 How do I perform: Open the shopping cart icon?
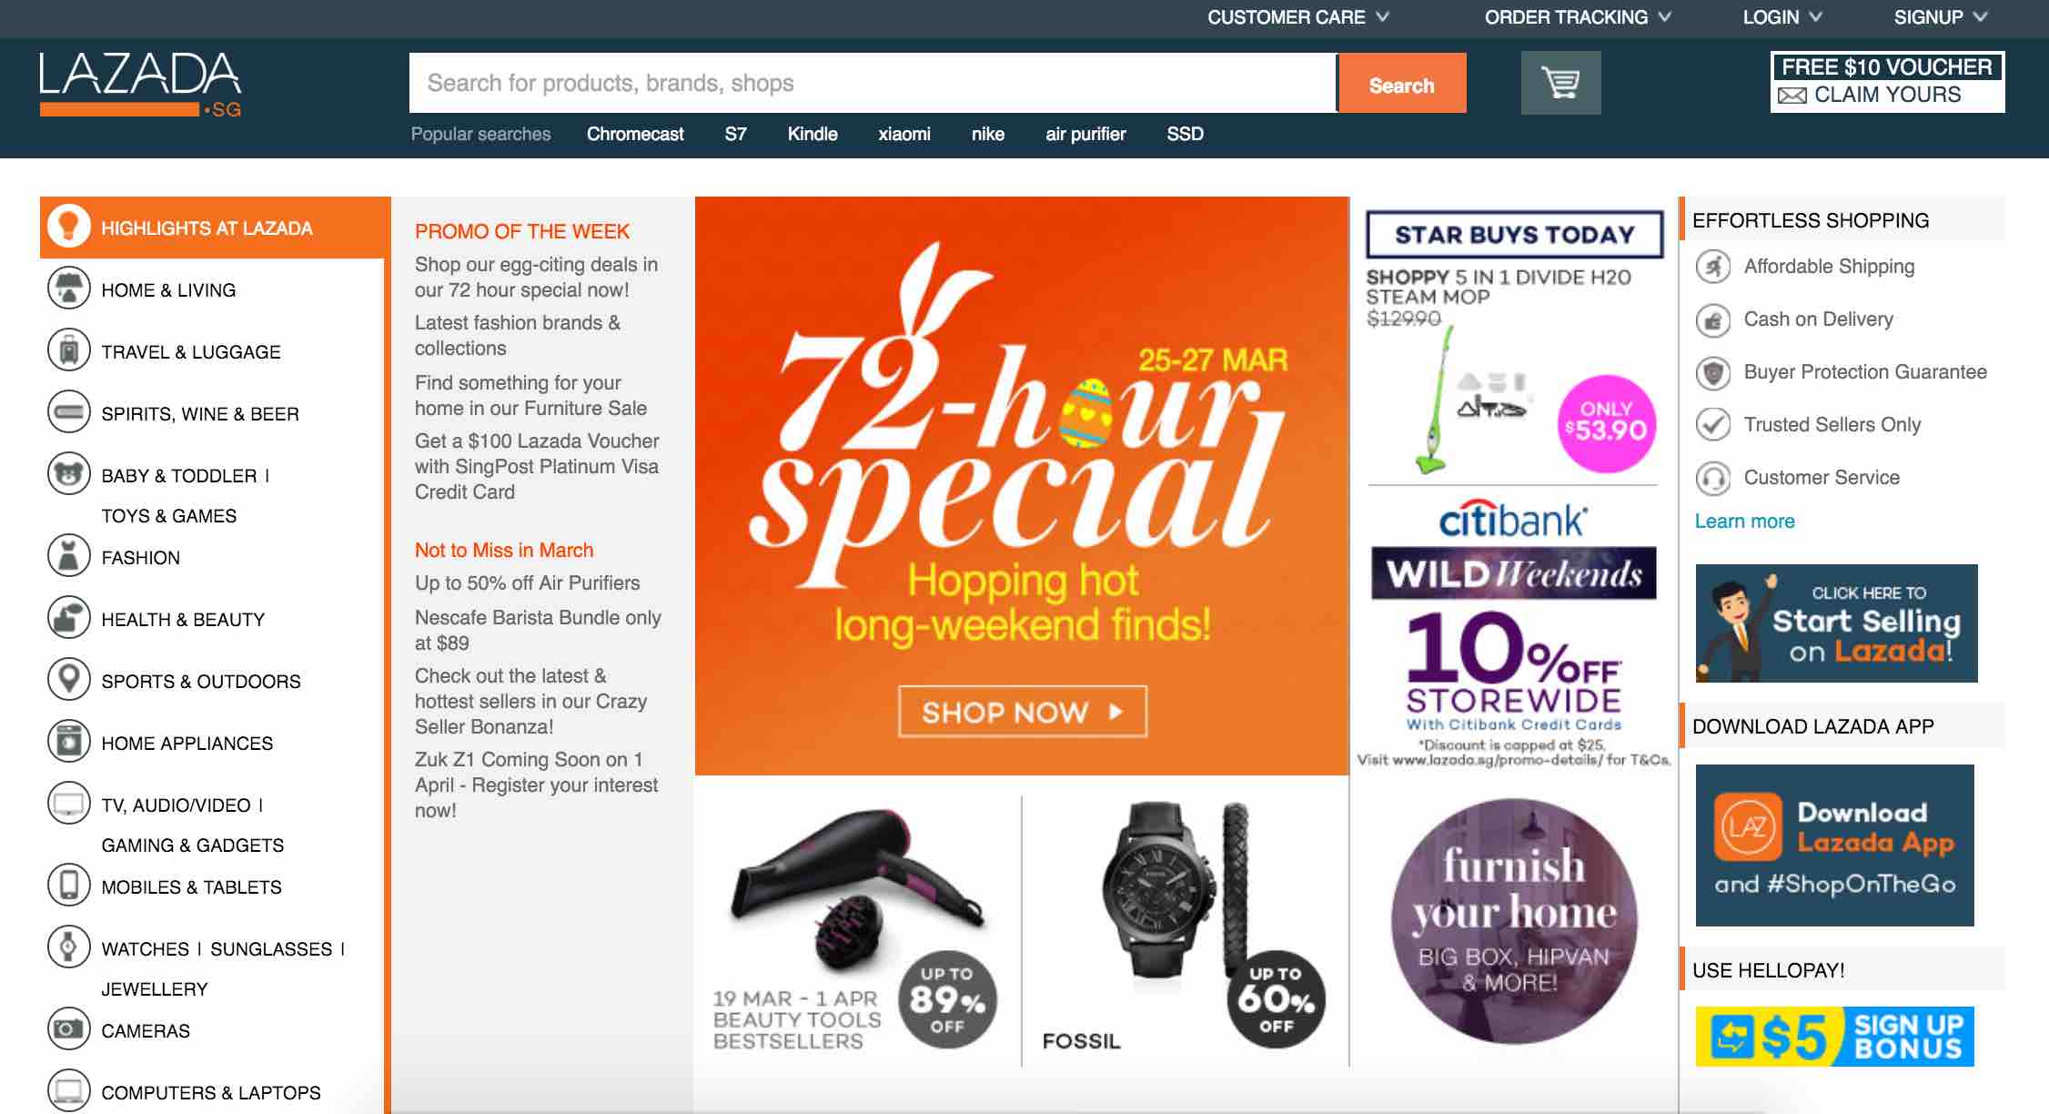pyautogui.click(x=1560, y=83)
